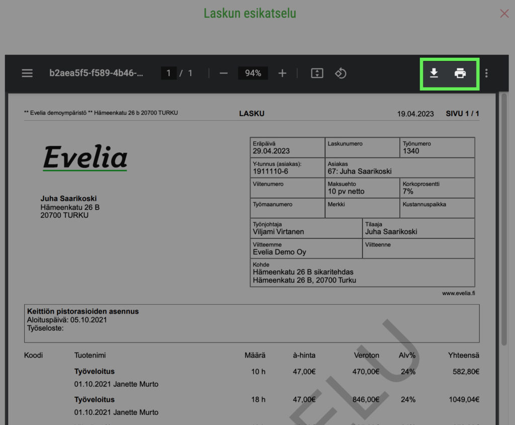The width and height of the screenshot is (515, 425).
Task: Print the invoice PDF
Action: coord(460,73)
